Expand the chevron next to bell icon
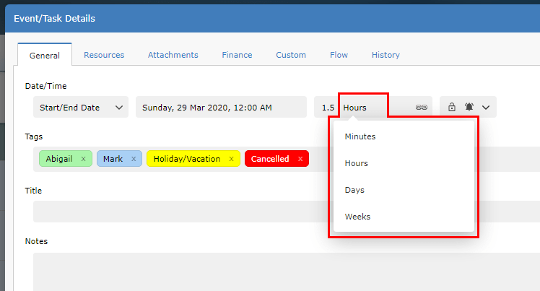 486,108
